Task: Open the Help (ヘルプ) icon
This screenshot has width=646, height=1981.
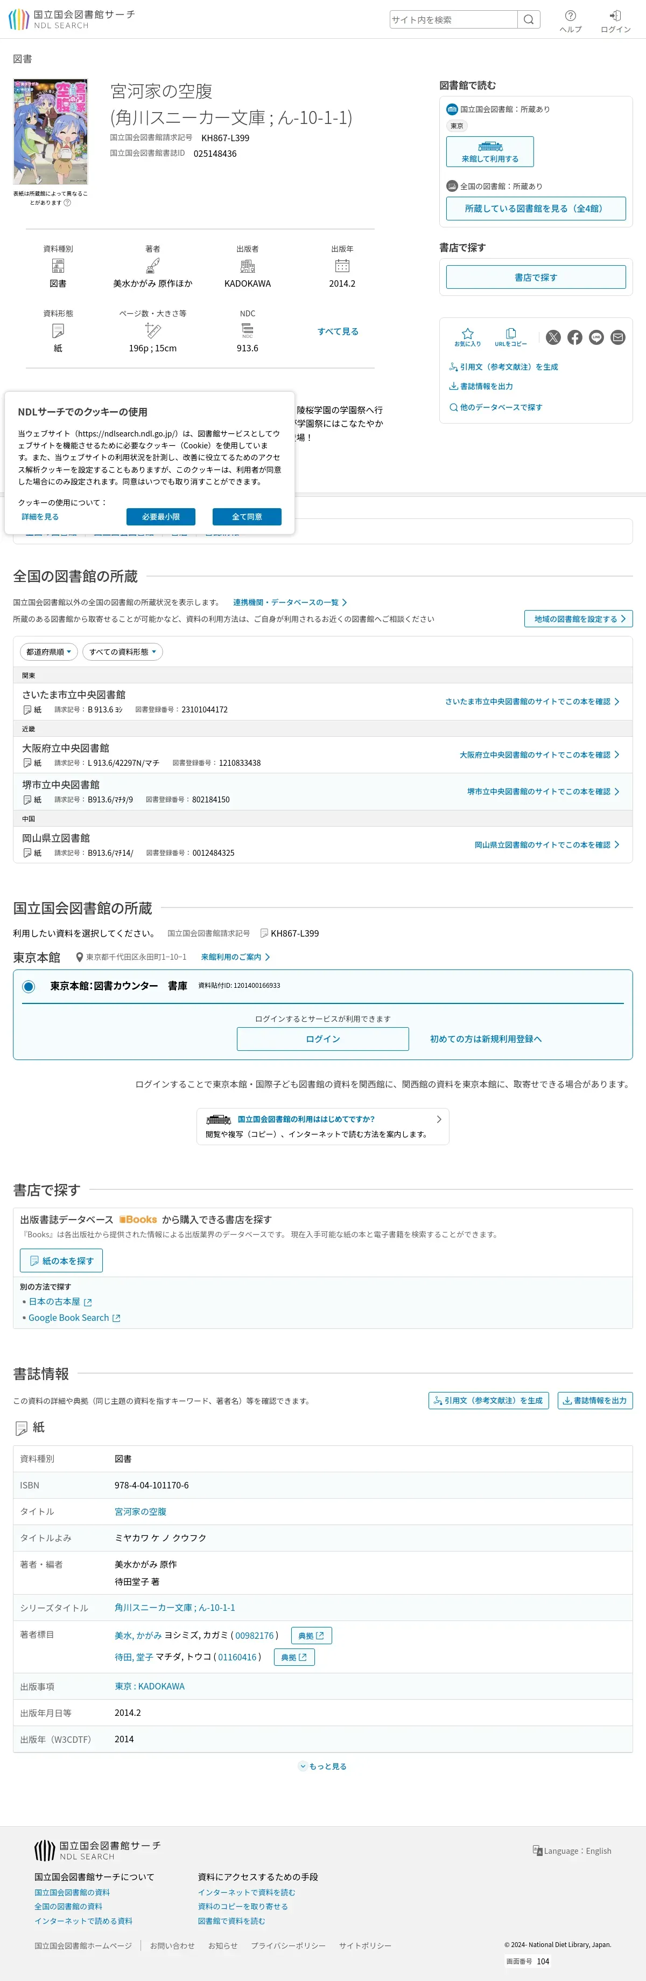Action: pyautogui.click(x=570, y=21)
